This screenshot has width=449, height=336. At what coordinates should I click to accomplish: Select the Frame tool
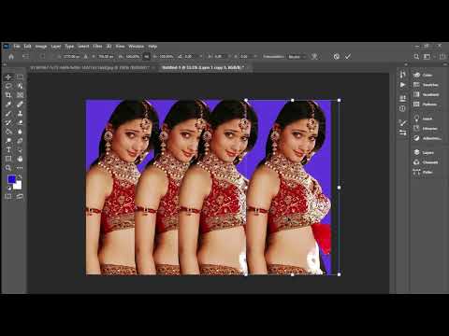point(20,95)
